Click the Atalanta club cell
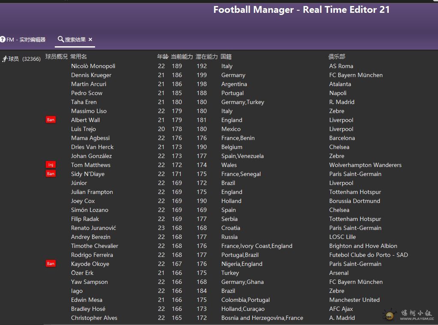 point(340,84)
